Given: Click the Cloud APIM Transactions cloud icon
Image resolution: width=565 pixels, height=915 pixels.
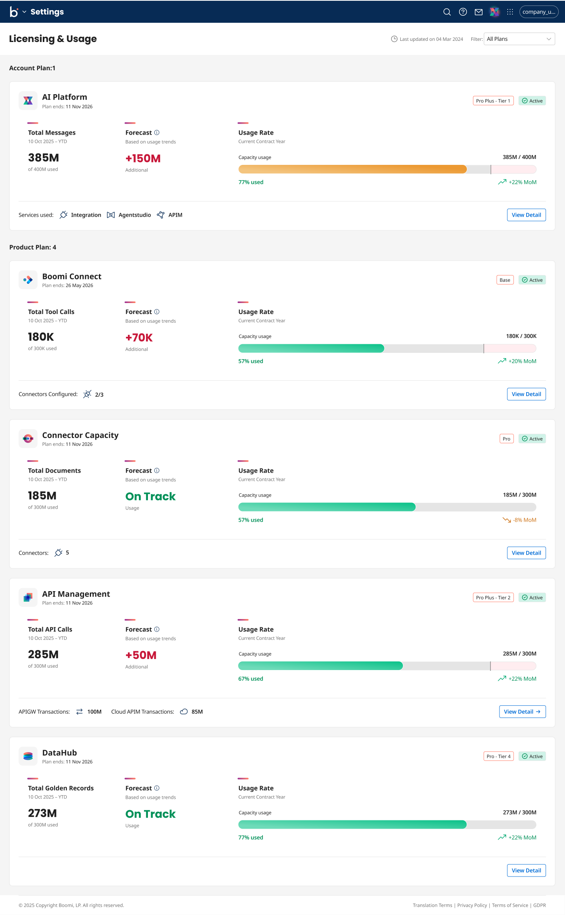Looking at the screenshot, I should [184, 712].
